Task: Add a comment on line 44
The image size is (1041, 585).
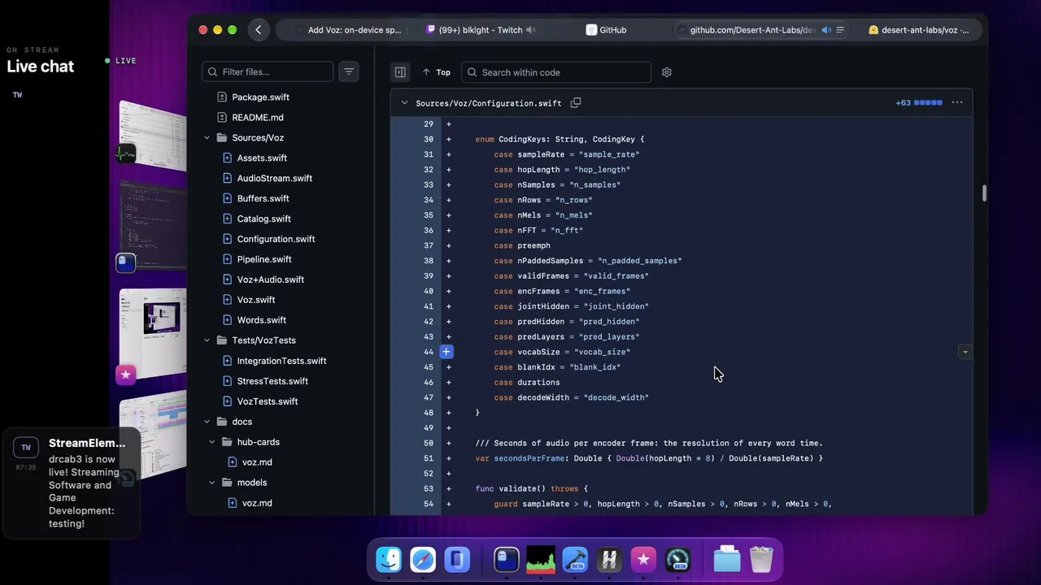Action: [446, 352]
